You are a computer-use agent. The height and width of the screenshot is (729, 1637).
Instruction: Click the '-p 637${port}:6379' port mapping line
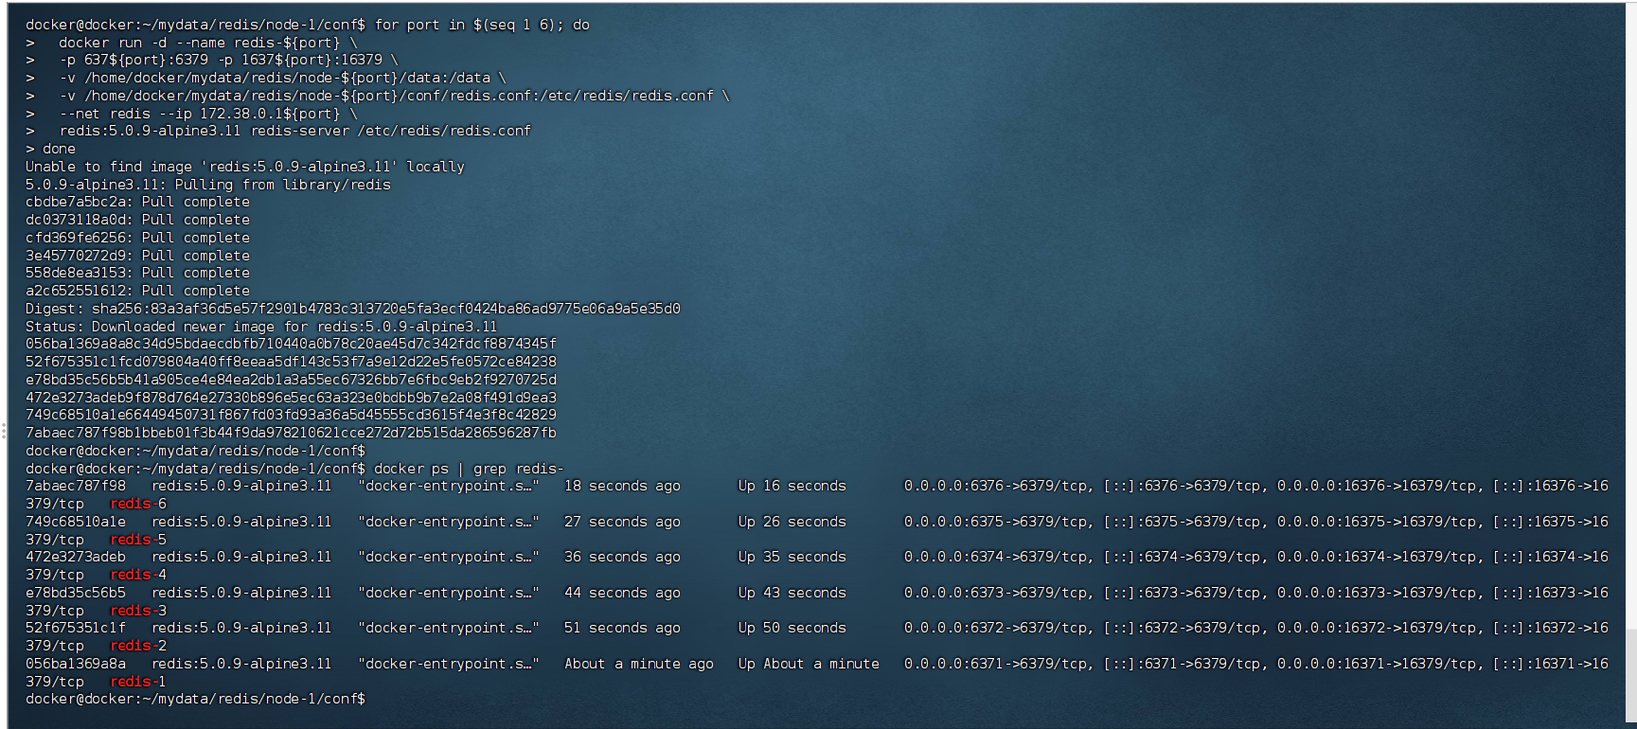(x=229, y=60)
